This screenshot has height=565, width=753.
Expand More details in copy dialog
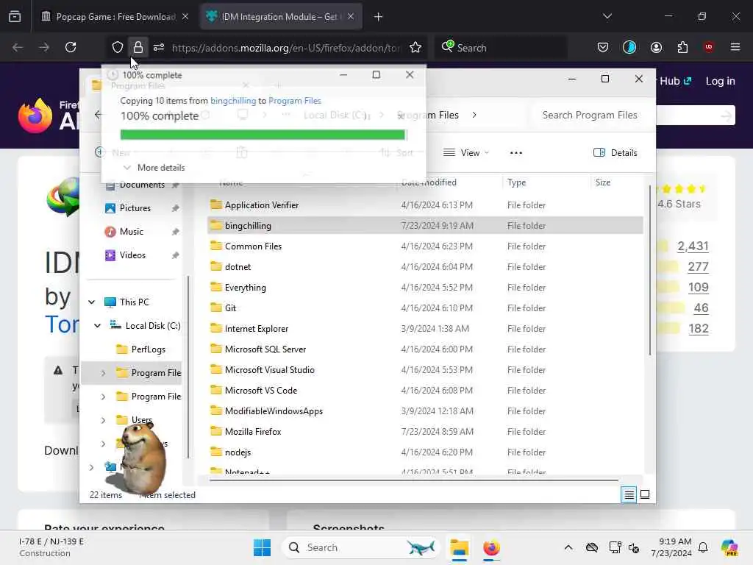[x=154, y=168]
